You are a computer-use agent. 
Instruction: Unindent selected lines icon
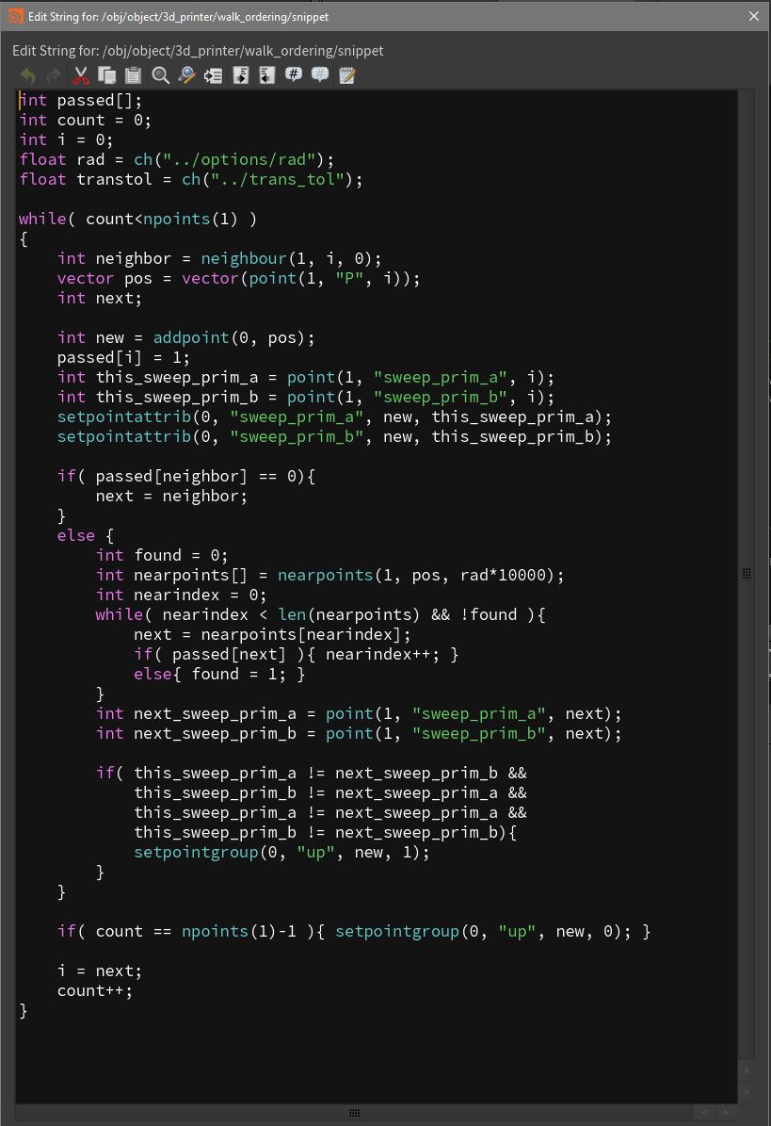coord(266,75)
